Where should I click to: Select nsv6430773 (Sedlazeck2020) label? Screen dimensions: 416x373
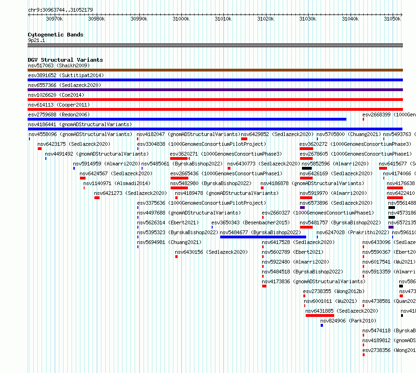(x=264, y=164)
